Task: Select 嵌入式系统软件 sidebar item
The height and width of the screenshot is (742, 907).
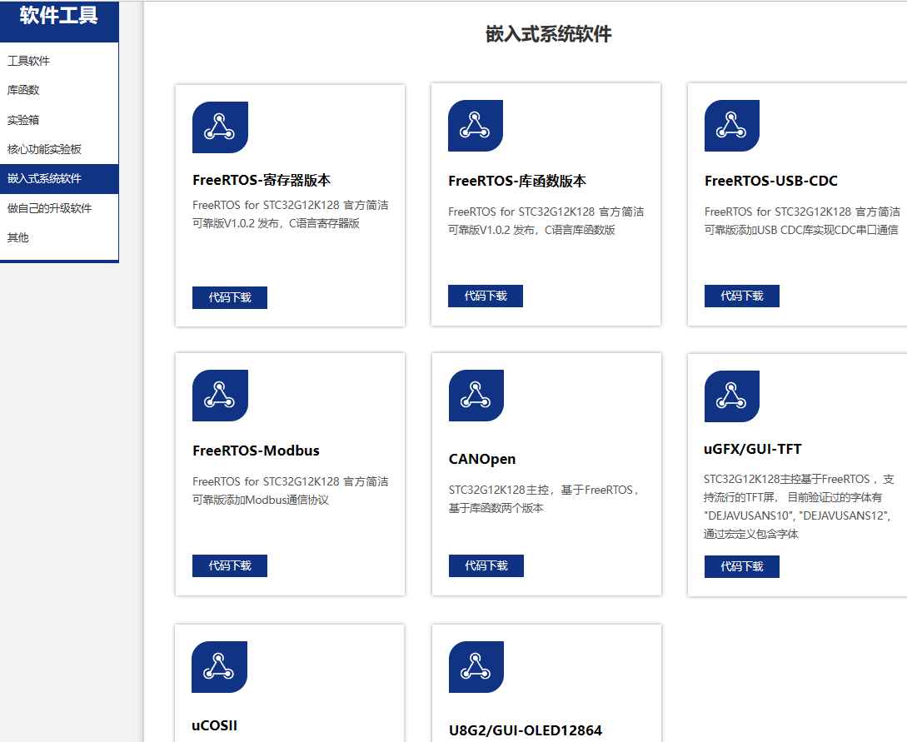Action: tap(59, 179)
